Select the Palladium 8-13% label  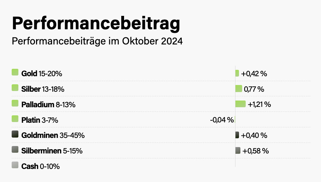coord(48,105)
